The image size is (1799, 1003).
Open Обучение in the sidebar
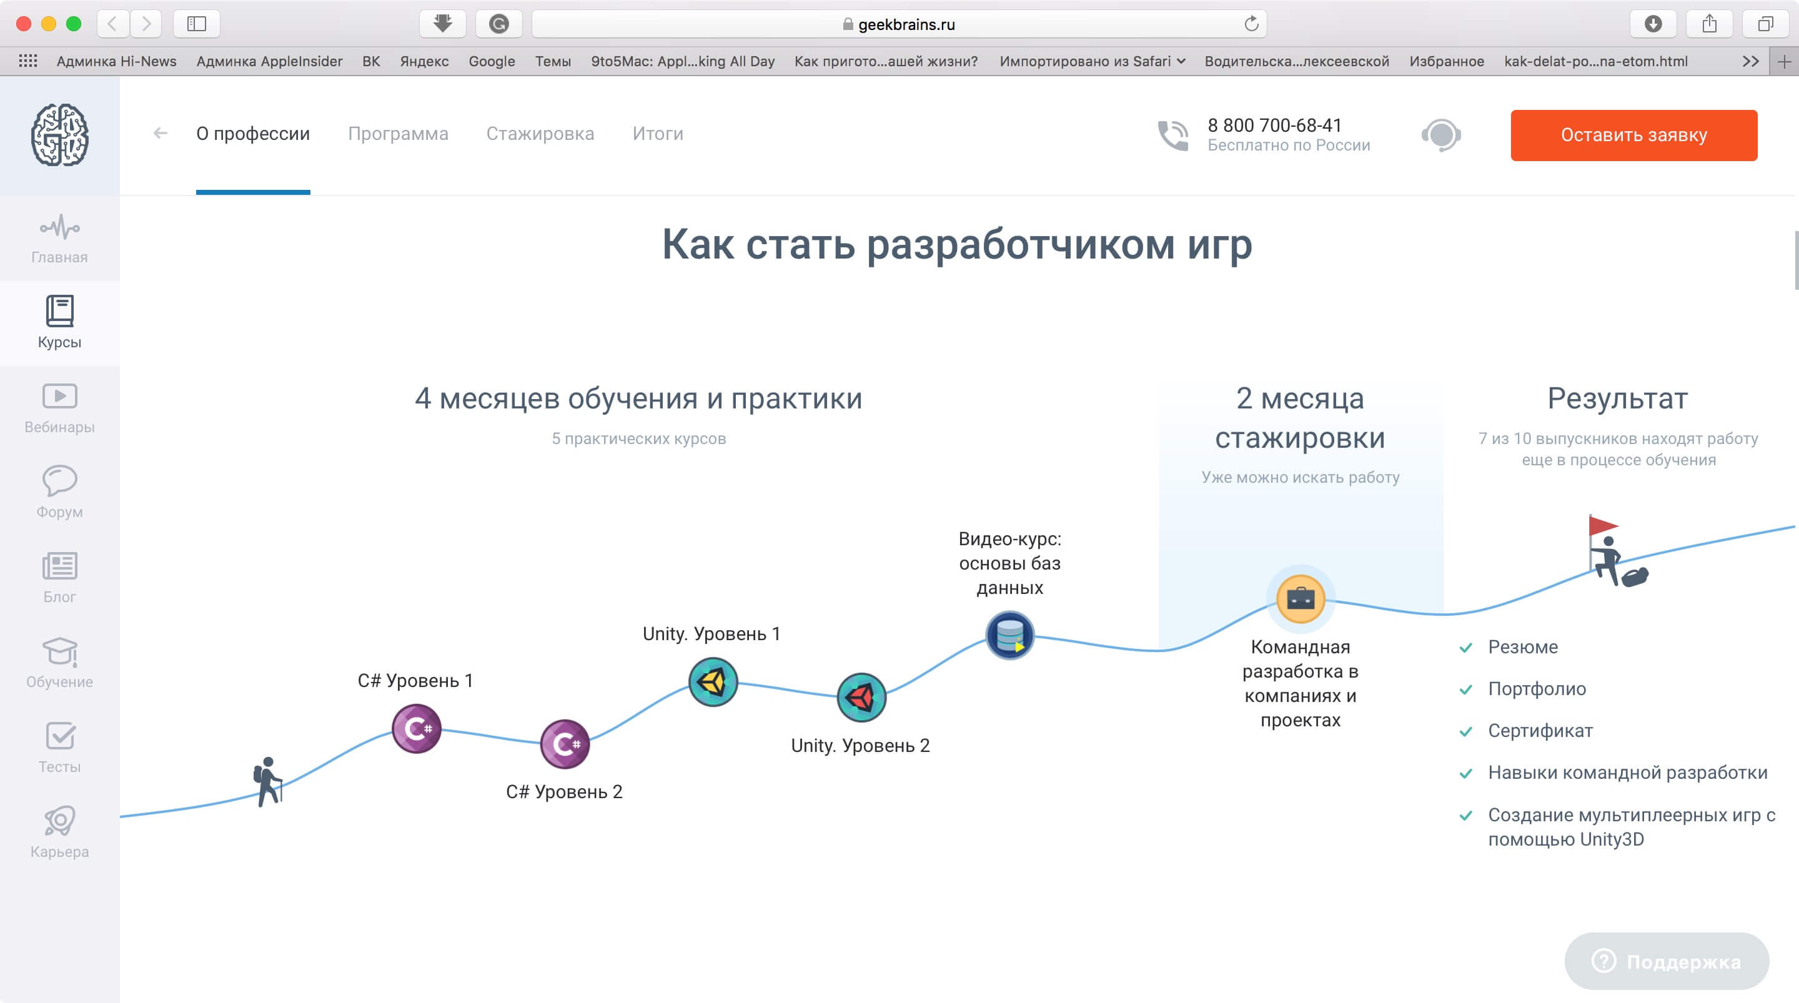tap(59, 662)
